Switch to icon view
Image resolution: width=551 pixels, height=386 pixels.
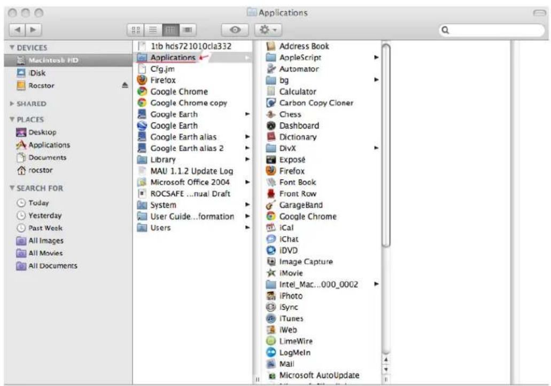click(136, 30)
